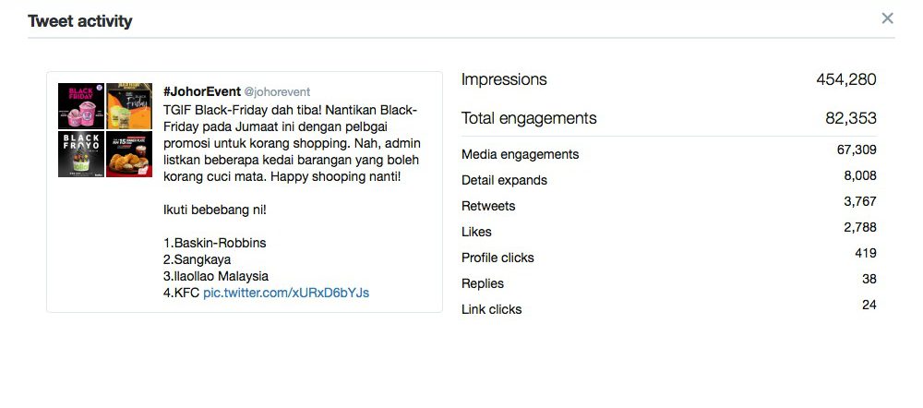Open the pink Black Friday thumbnail

tap(81, 106)
